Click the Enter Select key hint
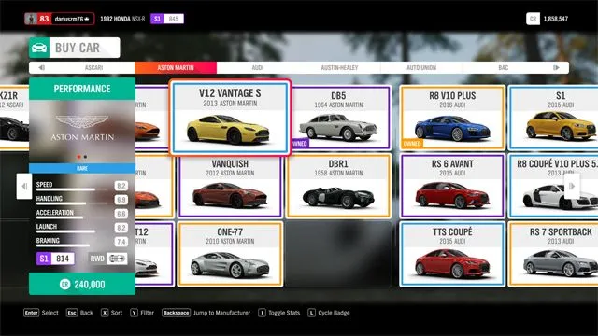Screen dimensions: 598x336 click(x=41, y=313)
